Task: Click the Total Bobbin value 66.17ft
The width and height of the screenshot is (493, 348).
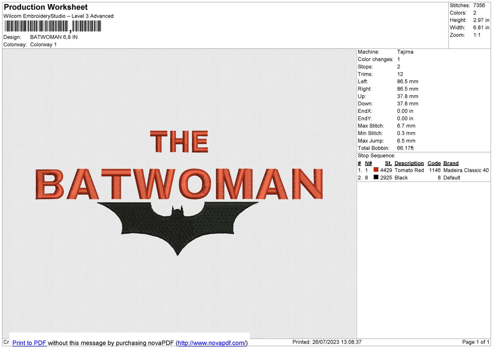Action: point(405,148)
